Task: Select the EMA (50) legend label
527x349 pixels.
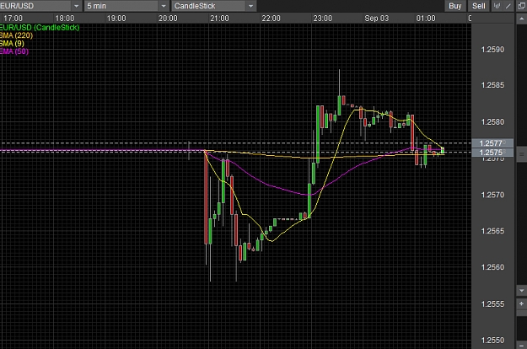Action: click(x=14, y=51)
